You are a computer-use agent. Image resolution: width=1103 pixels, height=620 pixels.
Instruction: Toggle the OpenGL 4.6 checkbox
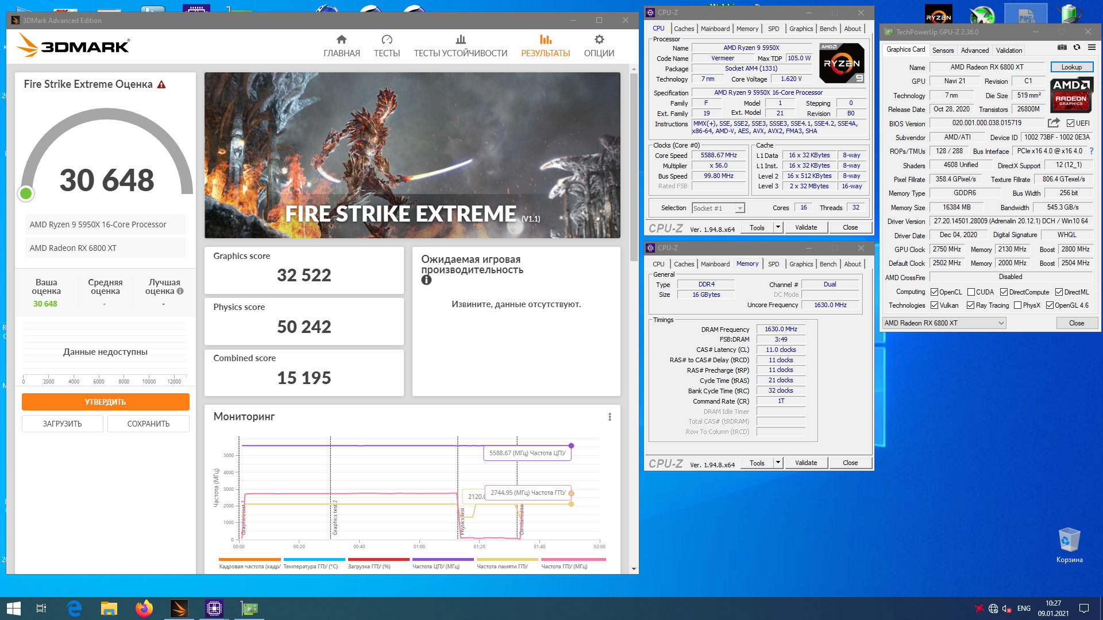[x=1050, y=305]
